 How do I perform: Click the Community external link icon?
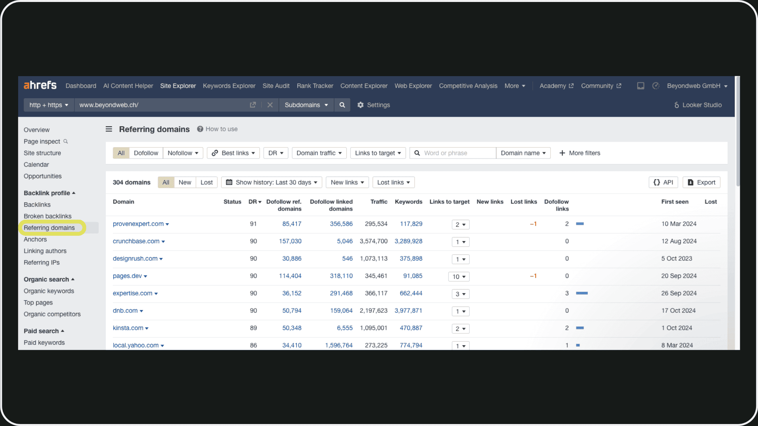619,86
